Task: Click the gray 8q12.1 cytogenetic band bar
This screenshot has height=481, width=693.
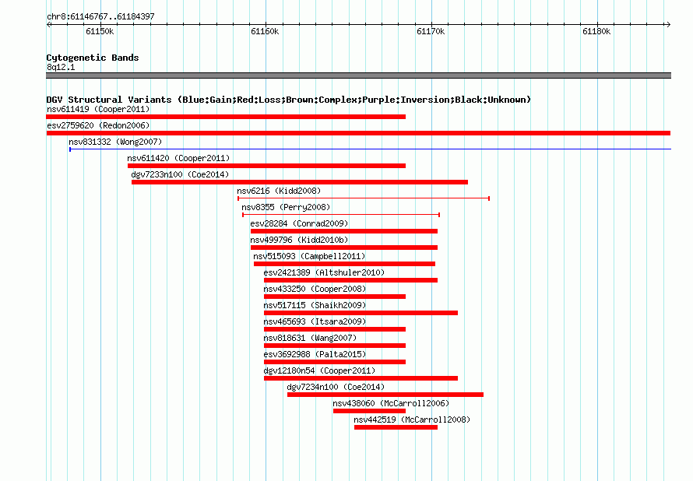Action: [x=358, y=75]
